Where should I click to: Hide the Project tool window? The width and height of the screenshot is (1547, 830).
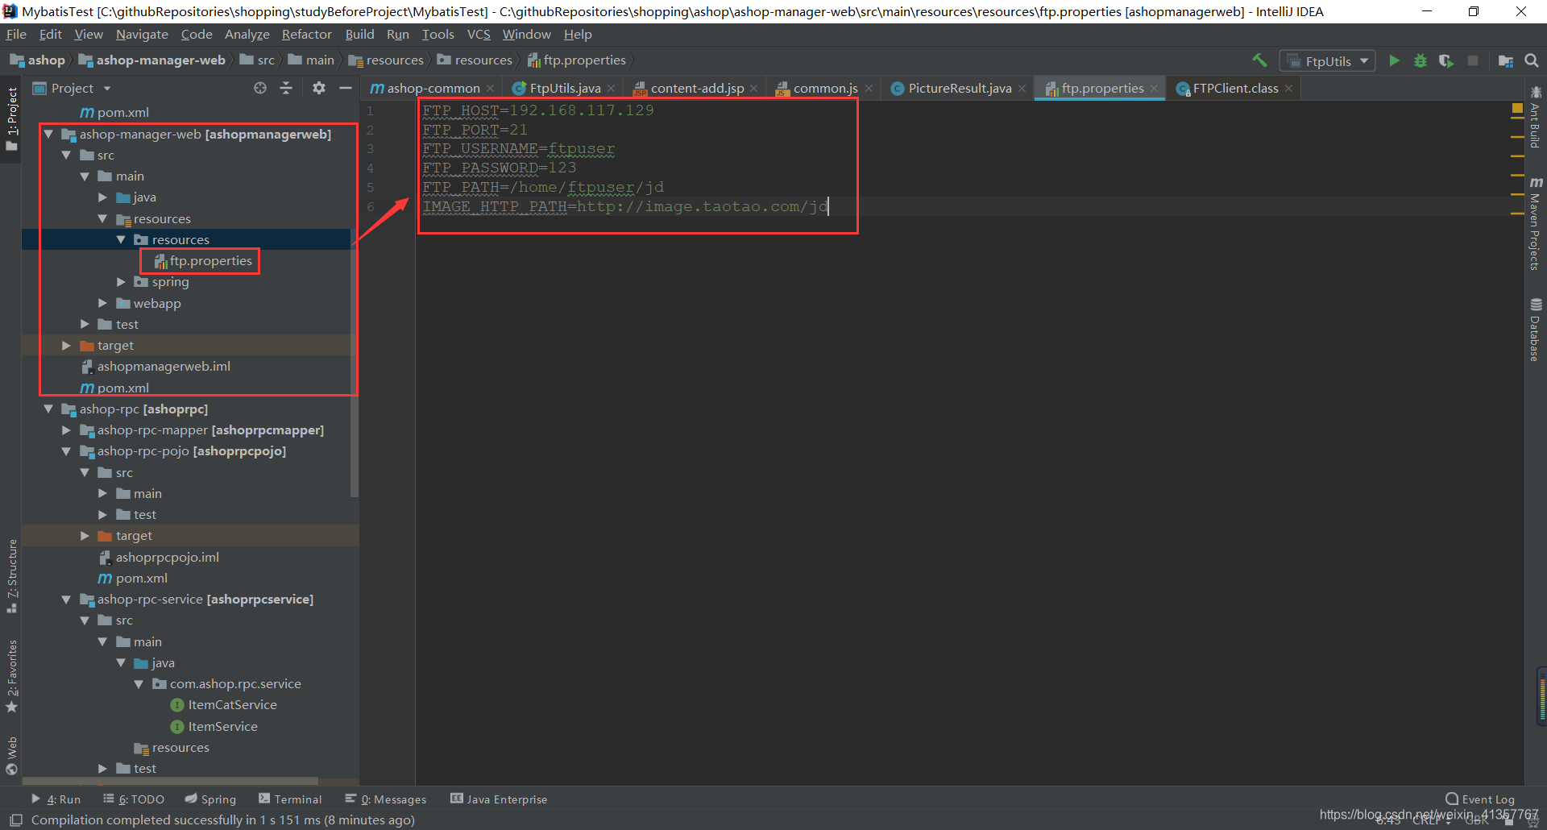click(x=346, y=88)
